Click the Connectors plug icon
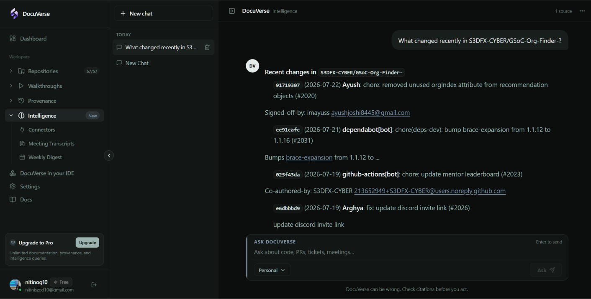This screenshot has height=299, width=591. 23,129
